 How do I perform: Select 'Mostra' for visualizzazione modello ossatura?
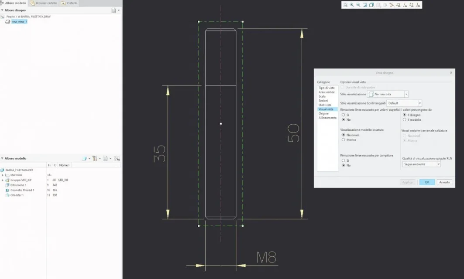[x=343, y=140]
